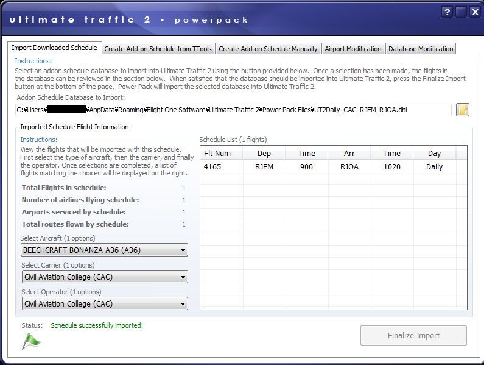Click the Arr column header
Image resolution: width=484 pixels, height=365 pixels.
pyautogui.click(x=349, y=154)
